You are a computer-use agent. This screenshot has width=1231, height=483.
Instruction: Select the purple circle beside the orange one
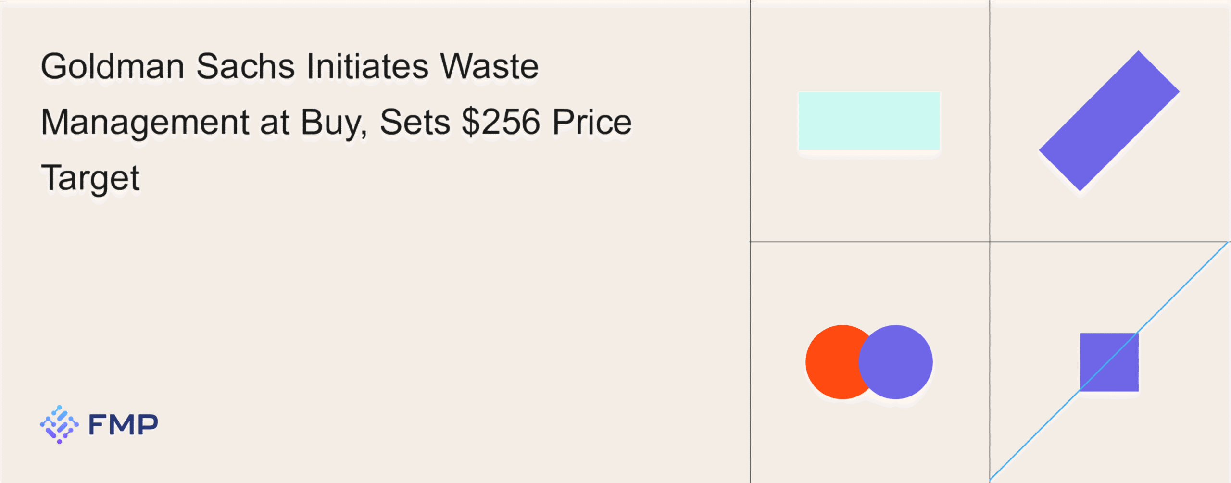click(x=900, y=362)
